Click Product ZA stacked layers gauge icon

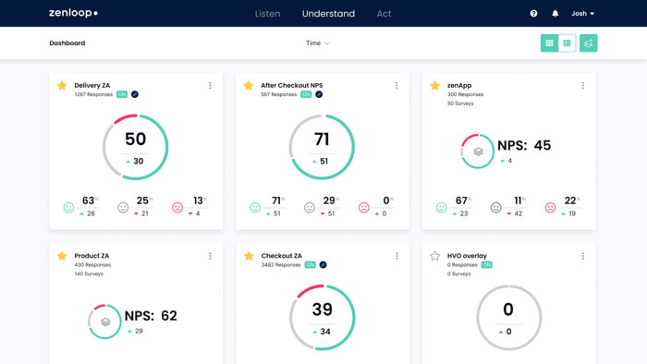pos(105,322)
